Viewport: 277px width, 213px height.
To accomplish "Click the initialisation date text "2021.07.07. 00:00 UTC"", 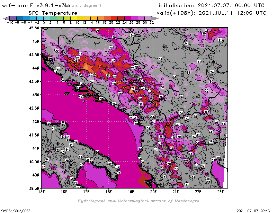I will tap(231, 6).
